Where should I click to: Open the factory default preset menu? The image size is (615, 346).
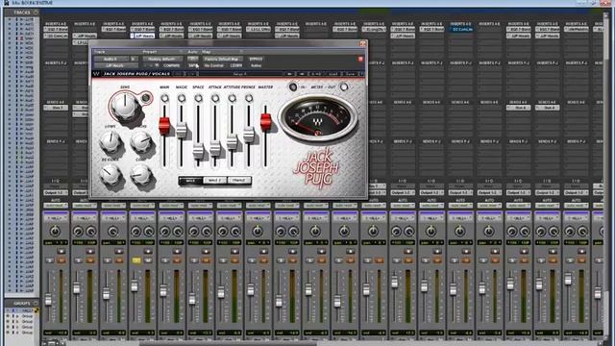point(162,59)
